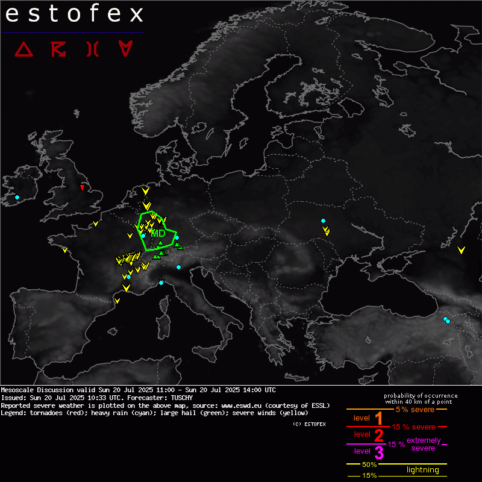Screen dimensions: 482x482
Task: Click the level 2 label
Action: tap(369, 434)
